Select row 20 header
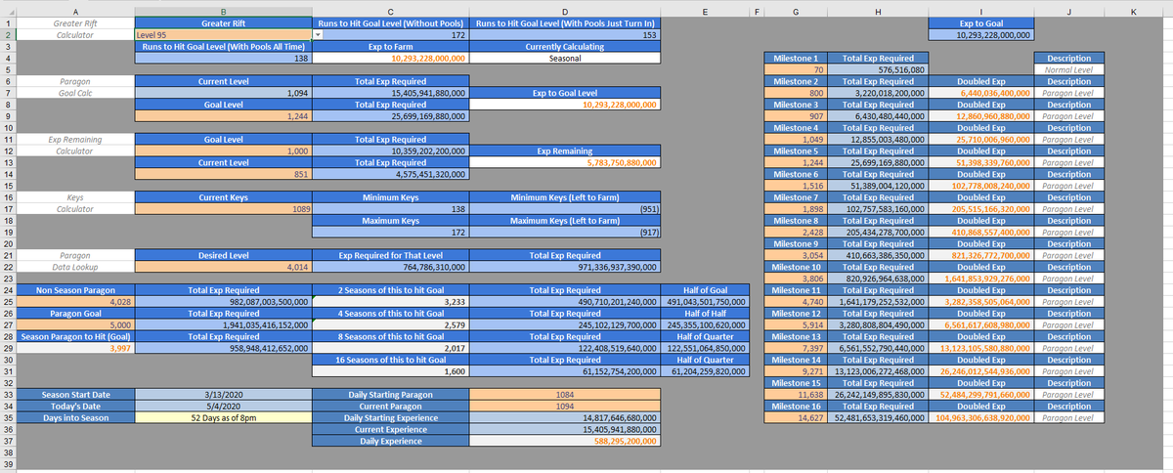This screenshot has width=1173, height=473. (x=10, y=243)
